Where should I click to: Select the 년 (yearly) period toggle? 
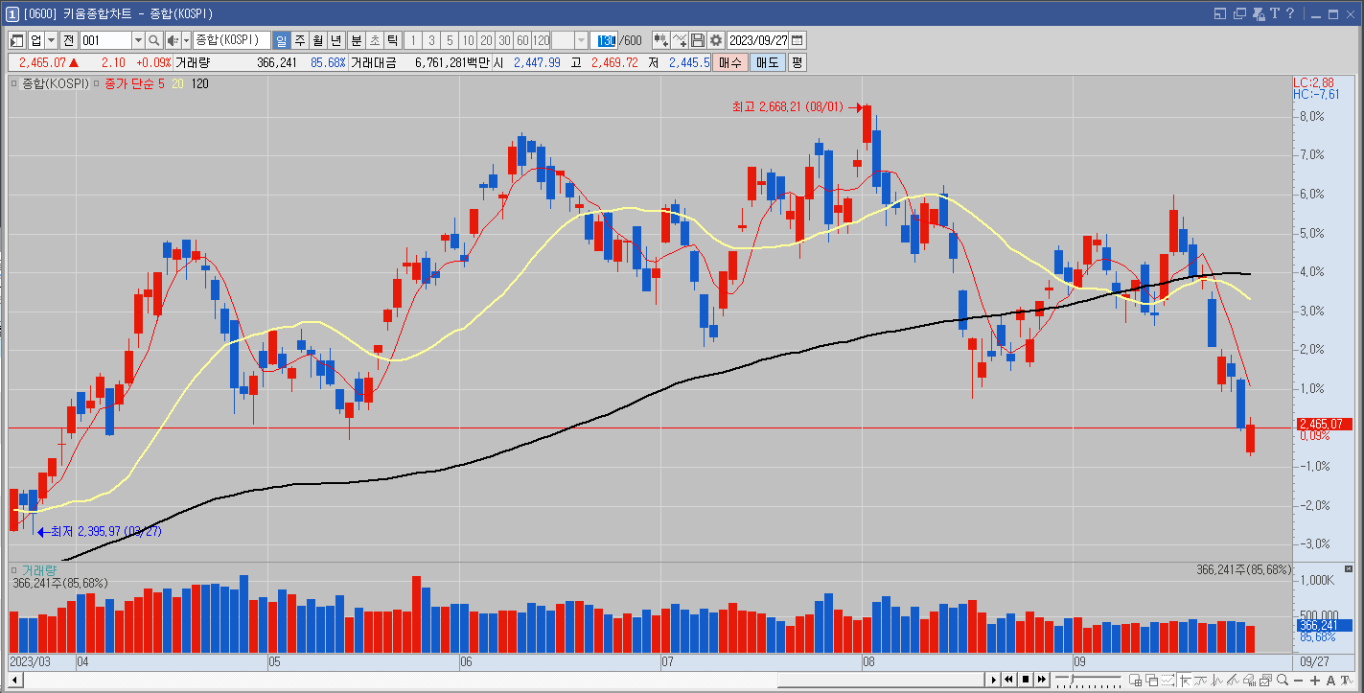pos(335,40)
